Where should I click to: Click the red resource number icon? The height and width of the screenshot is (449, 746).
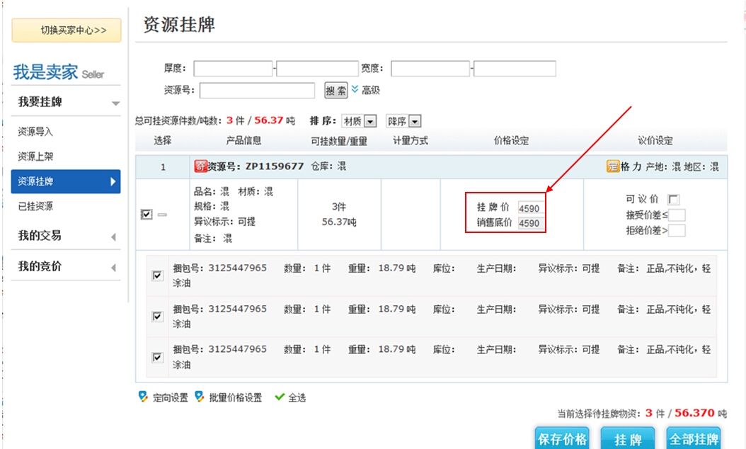coord(200,166)
